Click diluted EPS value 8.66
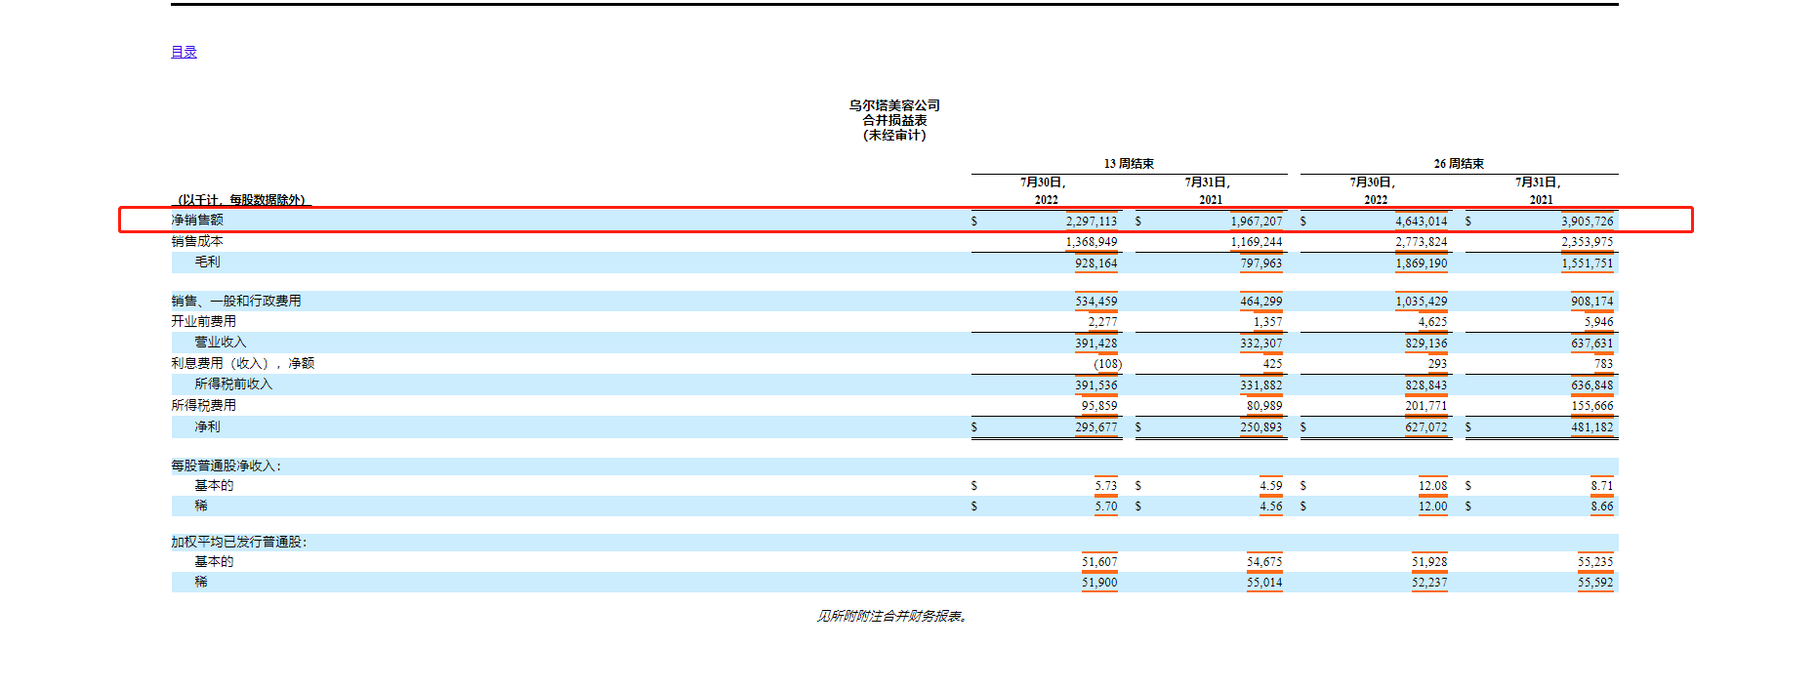The width and height of the screenshot is (1817, 688). 1602,506
